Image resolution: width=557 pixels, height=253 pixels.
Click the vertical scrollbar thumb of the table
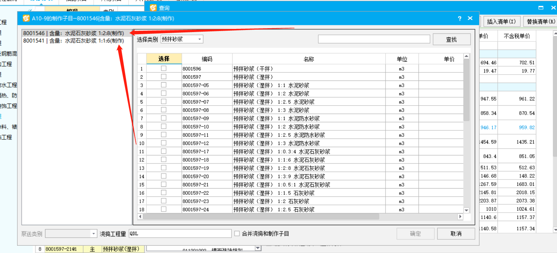pyautogui.click(x=466, y=90)
